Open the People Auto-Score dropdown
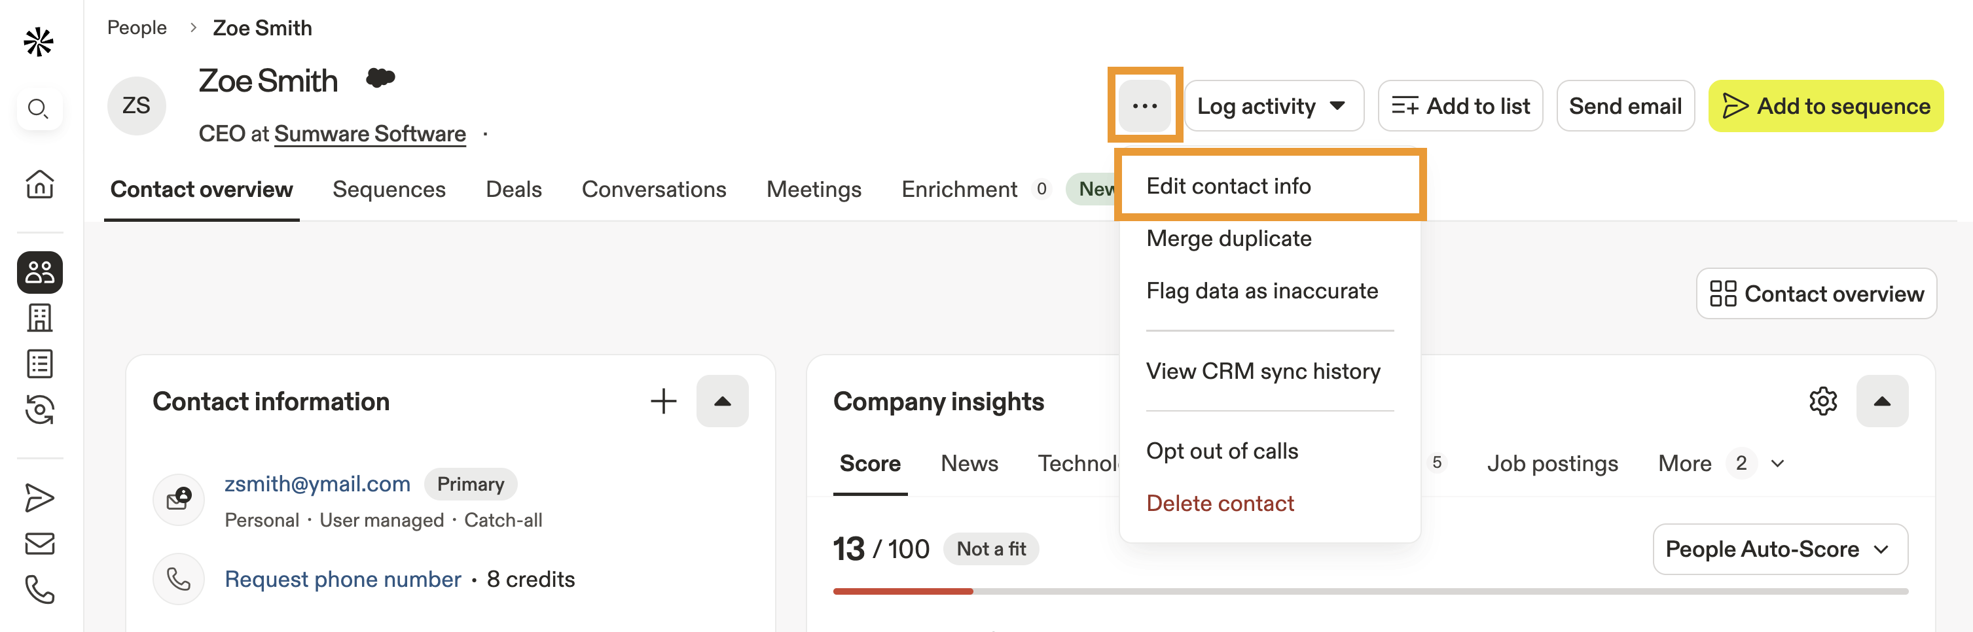The width and height of the screenshot is (1973, 632). (x=1780, y=549)
